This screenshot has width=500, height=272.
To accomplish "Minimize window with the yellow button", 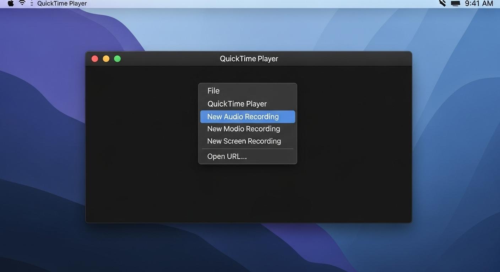I will click(x=106, y=59).
